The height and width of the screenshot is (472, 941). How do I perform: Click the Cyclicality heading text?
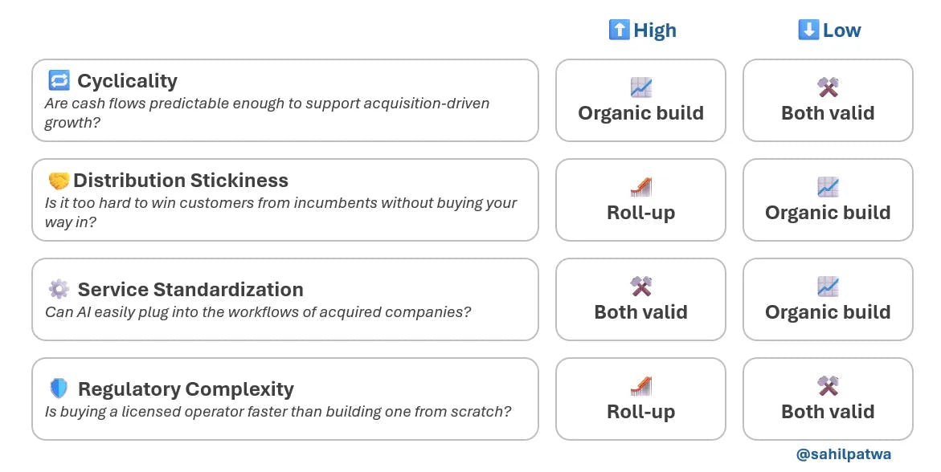pos(127,80)
